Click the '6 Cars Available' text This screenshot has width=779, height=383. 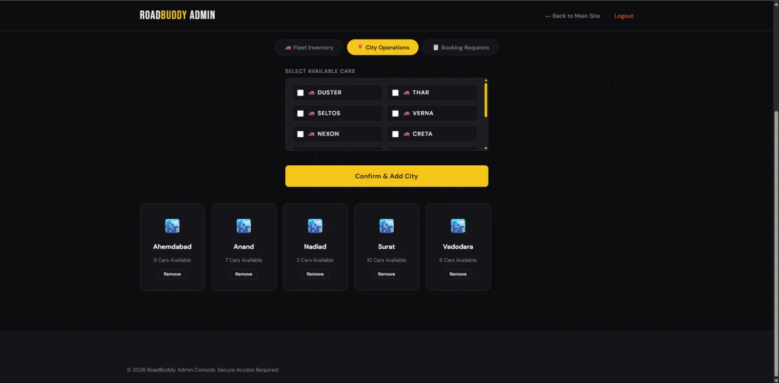458,260
